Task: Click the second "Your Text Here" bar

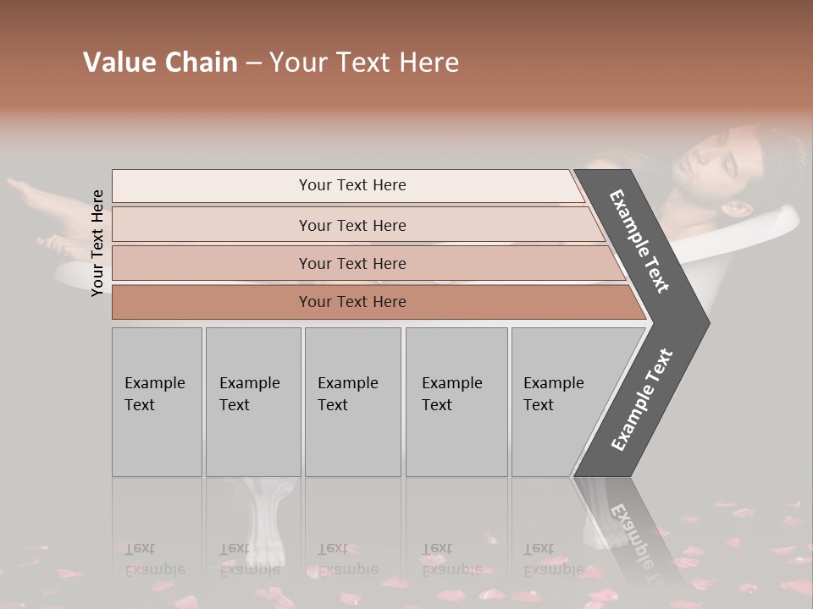Action: (x=351, y=225)
